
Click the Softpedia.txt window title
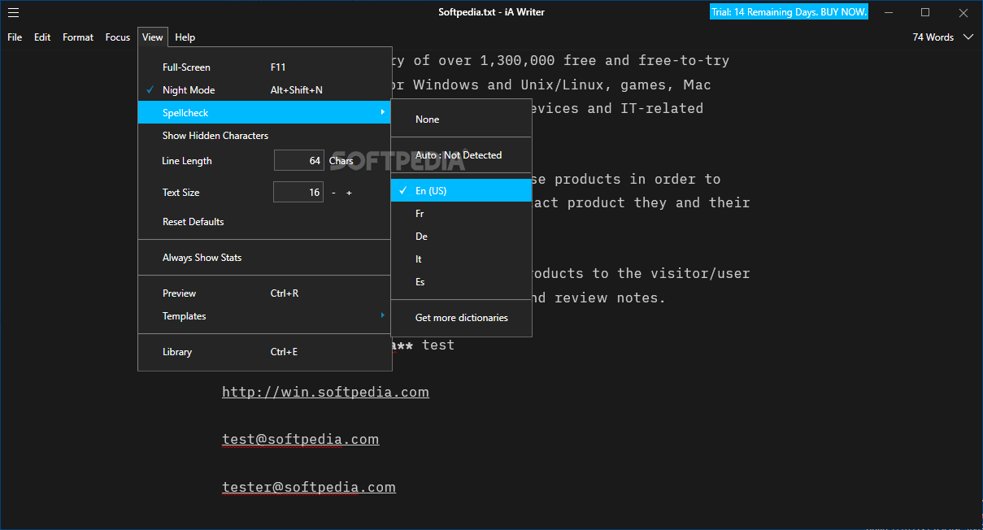point(491,12)
